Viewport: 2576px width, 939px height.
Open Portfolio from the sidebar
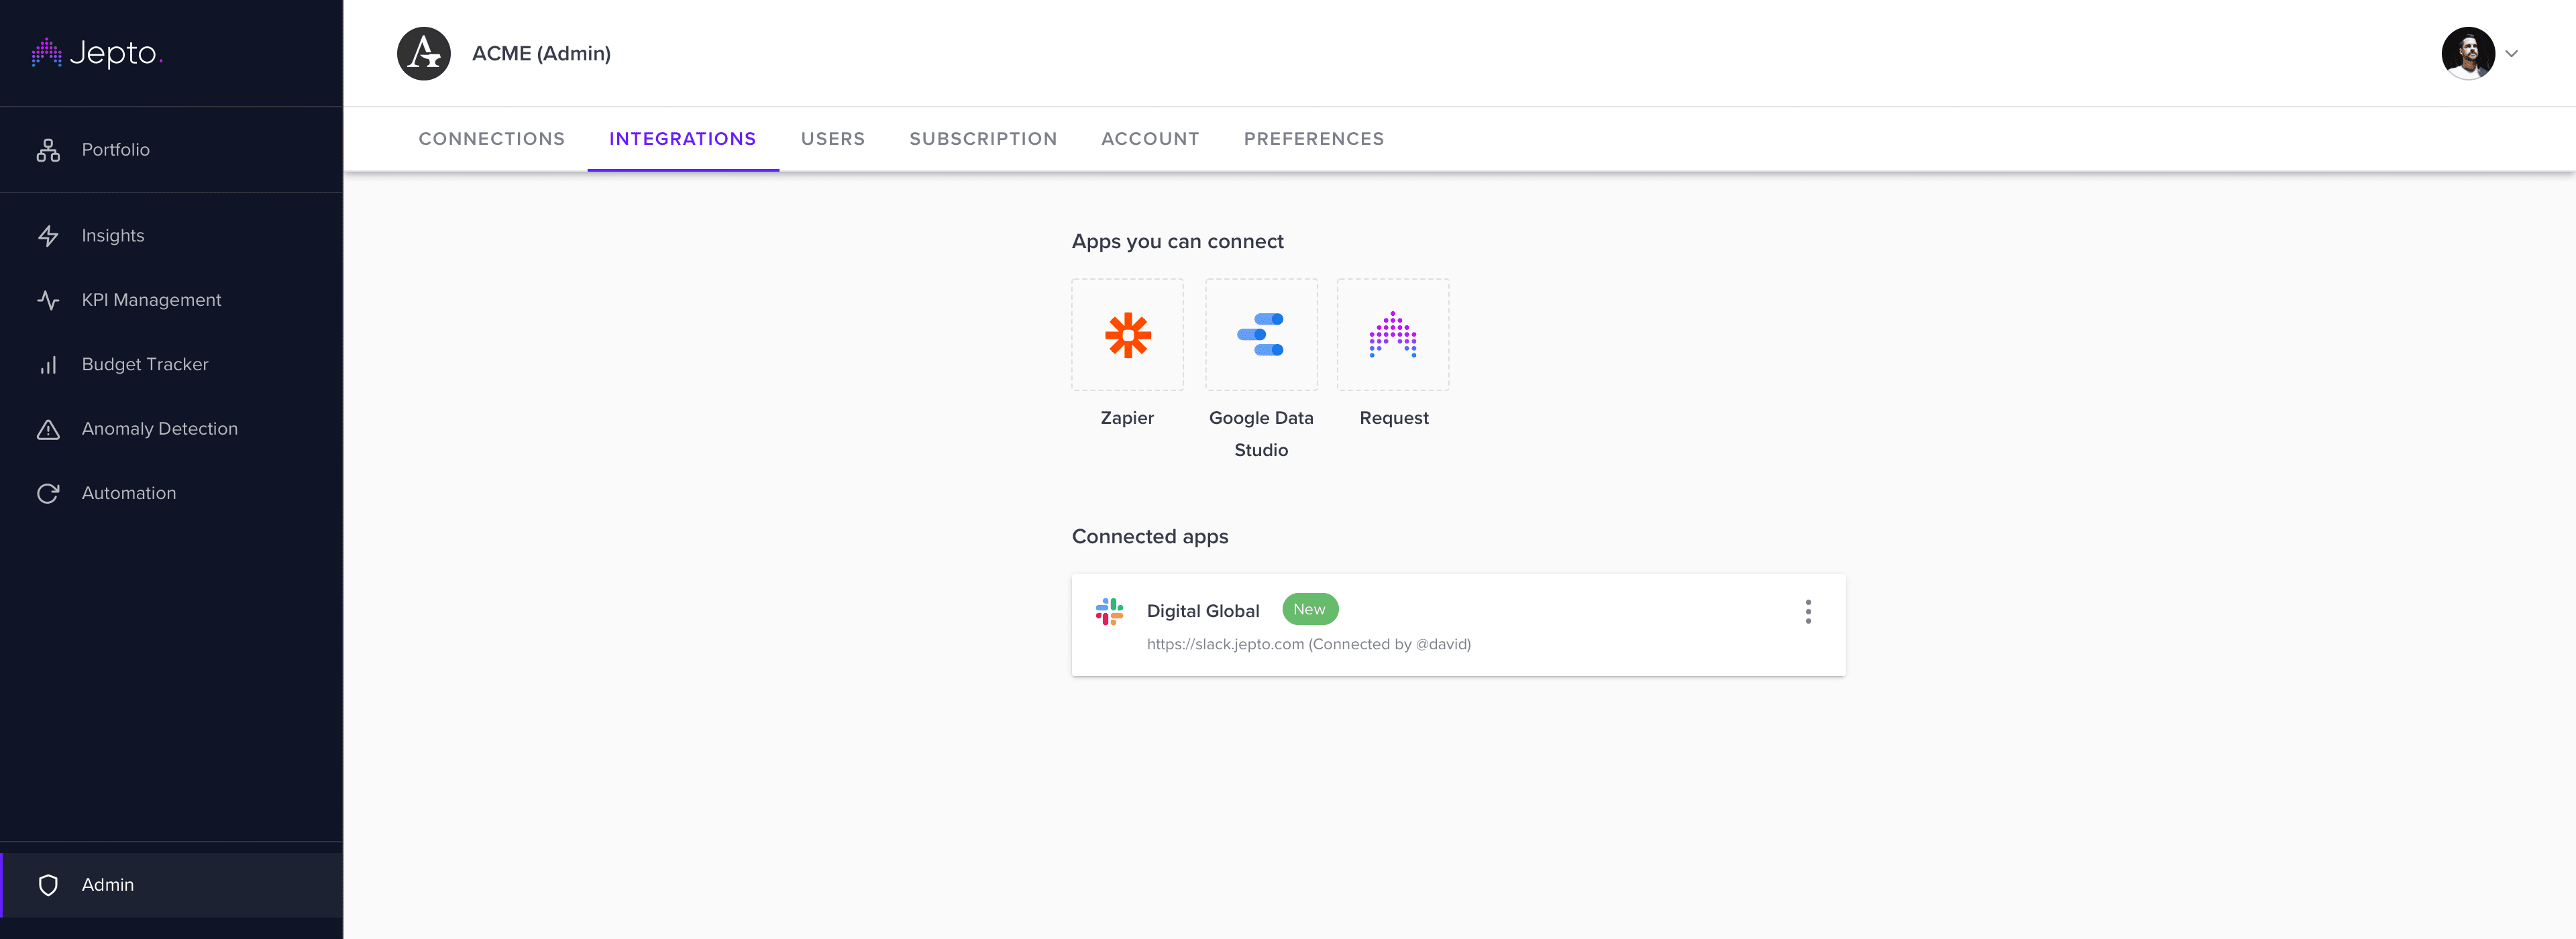pyautogui.click(x=171, y=150)
